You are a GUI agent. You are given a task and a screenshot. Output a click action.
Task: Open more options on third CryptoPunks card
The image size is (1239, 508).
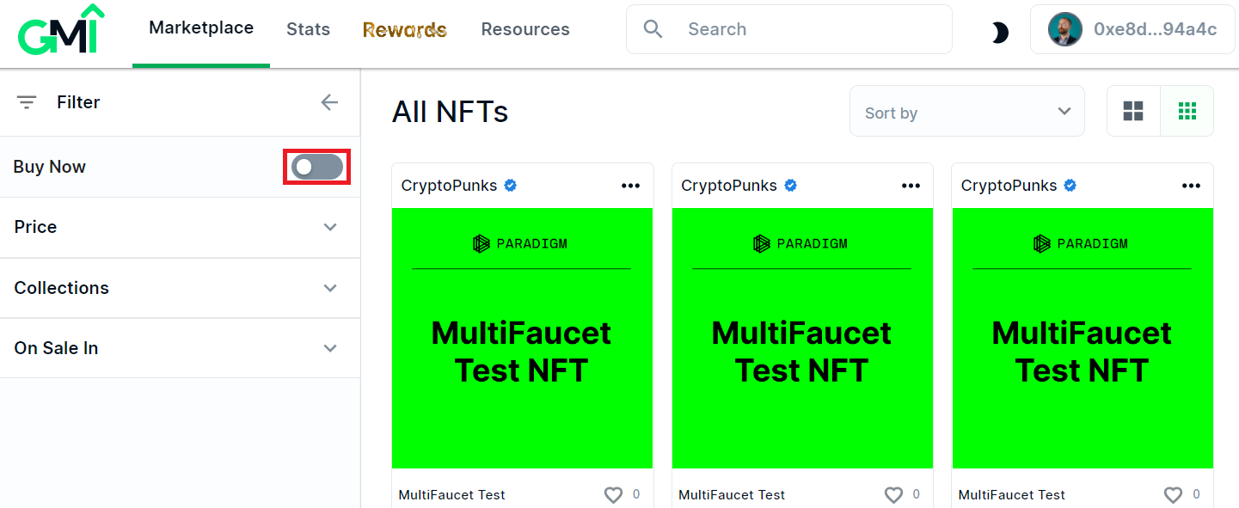click(1191, 186)
